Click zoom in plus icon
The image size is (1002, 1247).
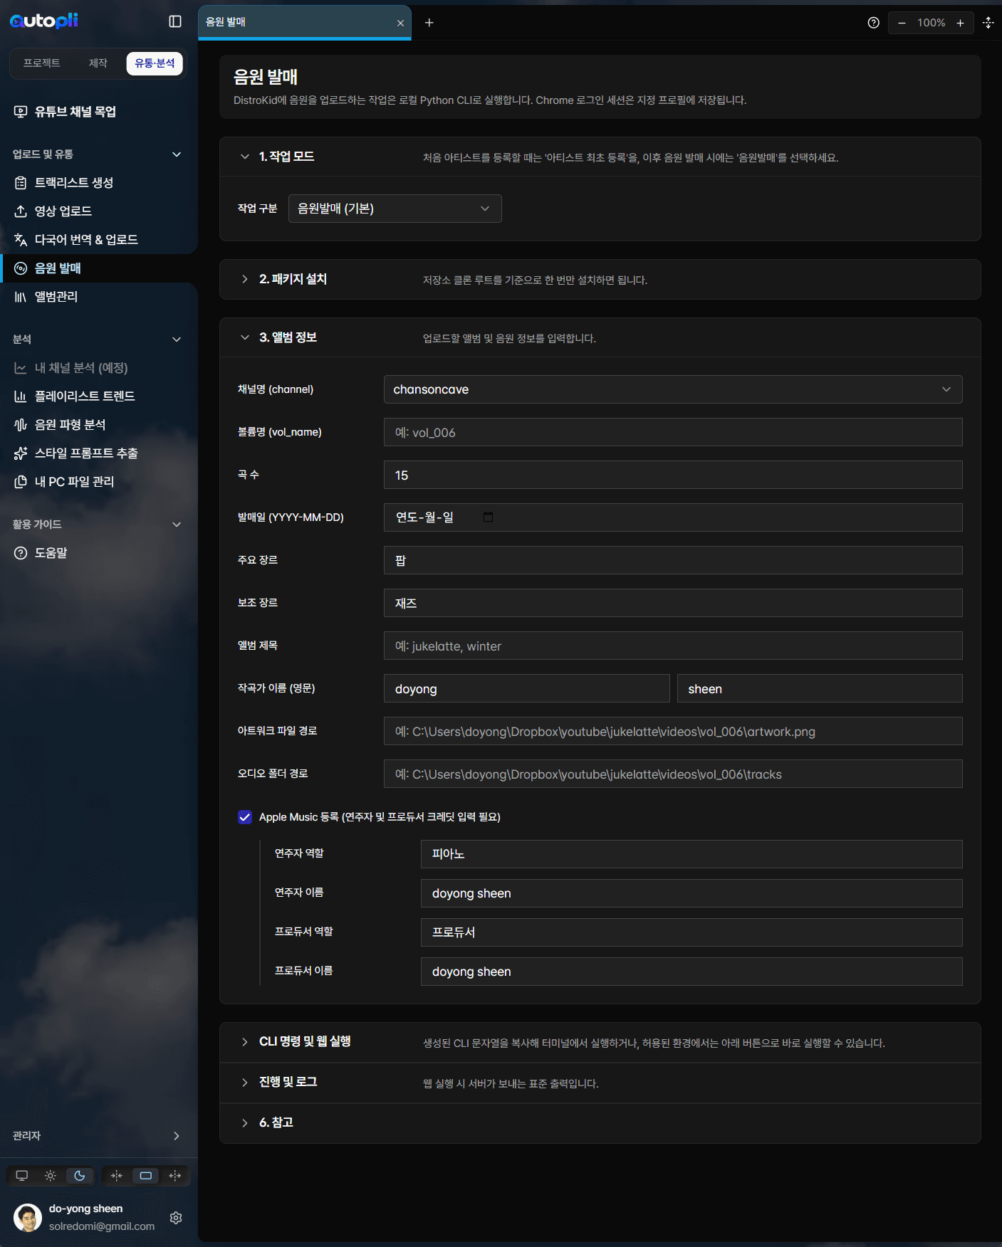pyautogui.click(x=960, y=23)
